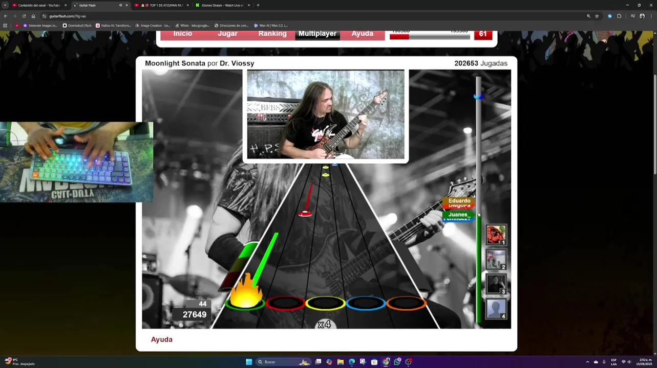
Task: Click the experience progress bar
Action: pos(430,36)
